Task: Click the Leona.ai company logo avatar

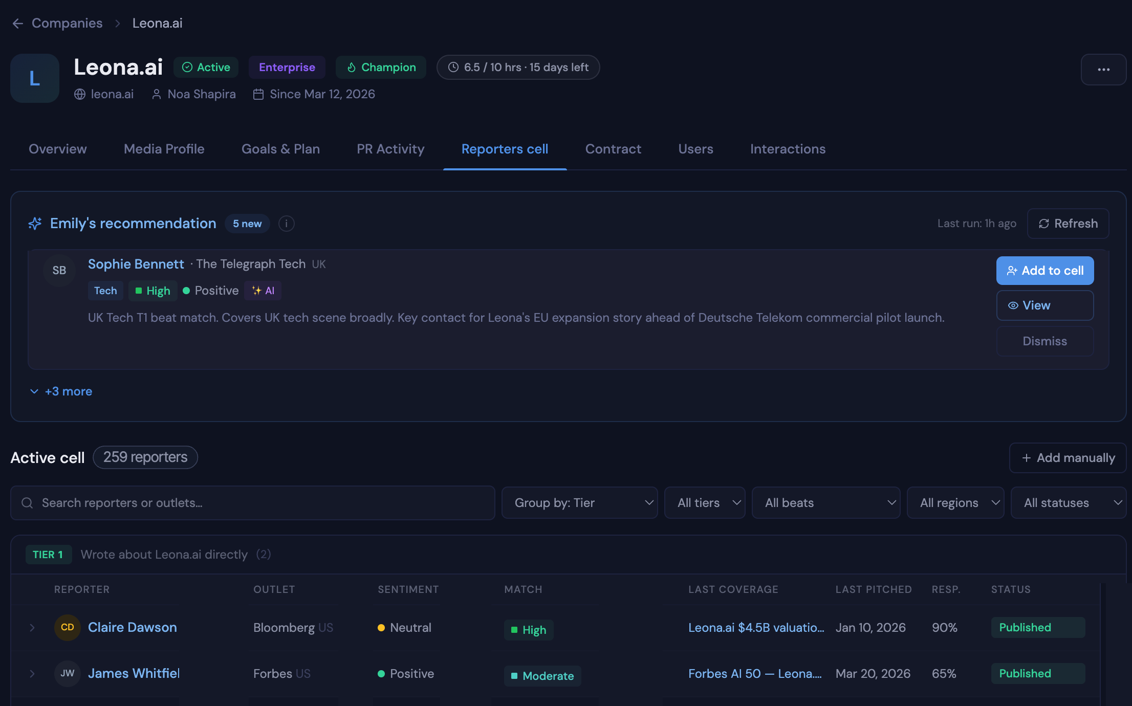Action: tap(35, 78)
